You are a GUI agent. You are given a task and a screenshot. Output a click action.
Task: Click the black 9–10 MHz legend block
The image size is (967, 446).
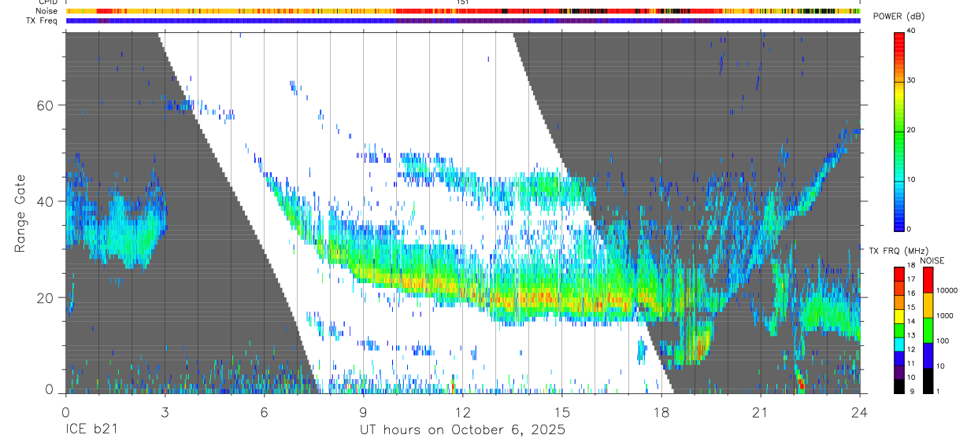[x=898, y=385]
